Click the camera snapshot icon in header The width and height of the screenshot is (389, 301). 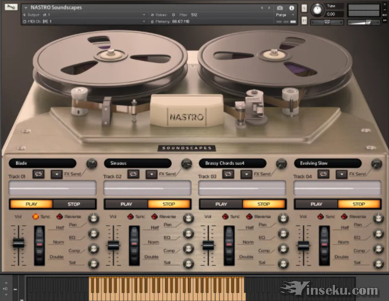[280, 7]
